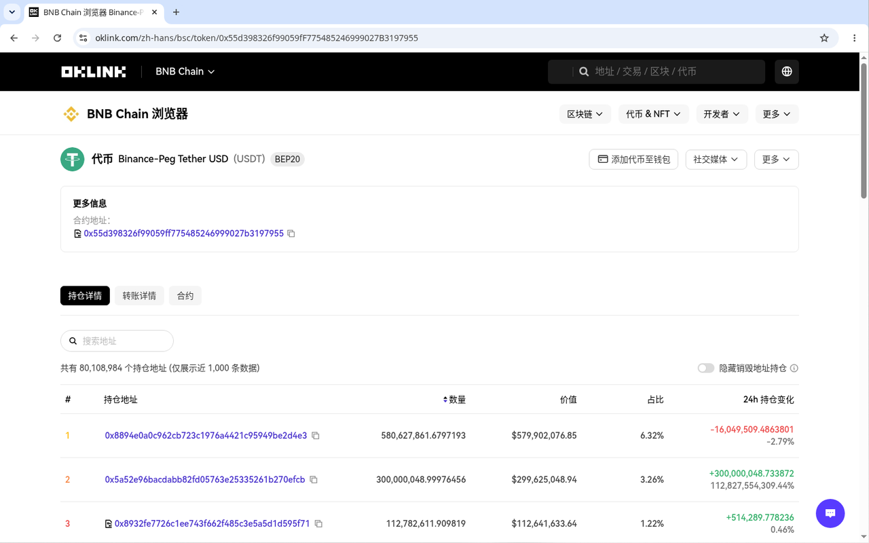
Task: Select the 持仓详情 tab
Action: (x=85, y=296)
